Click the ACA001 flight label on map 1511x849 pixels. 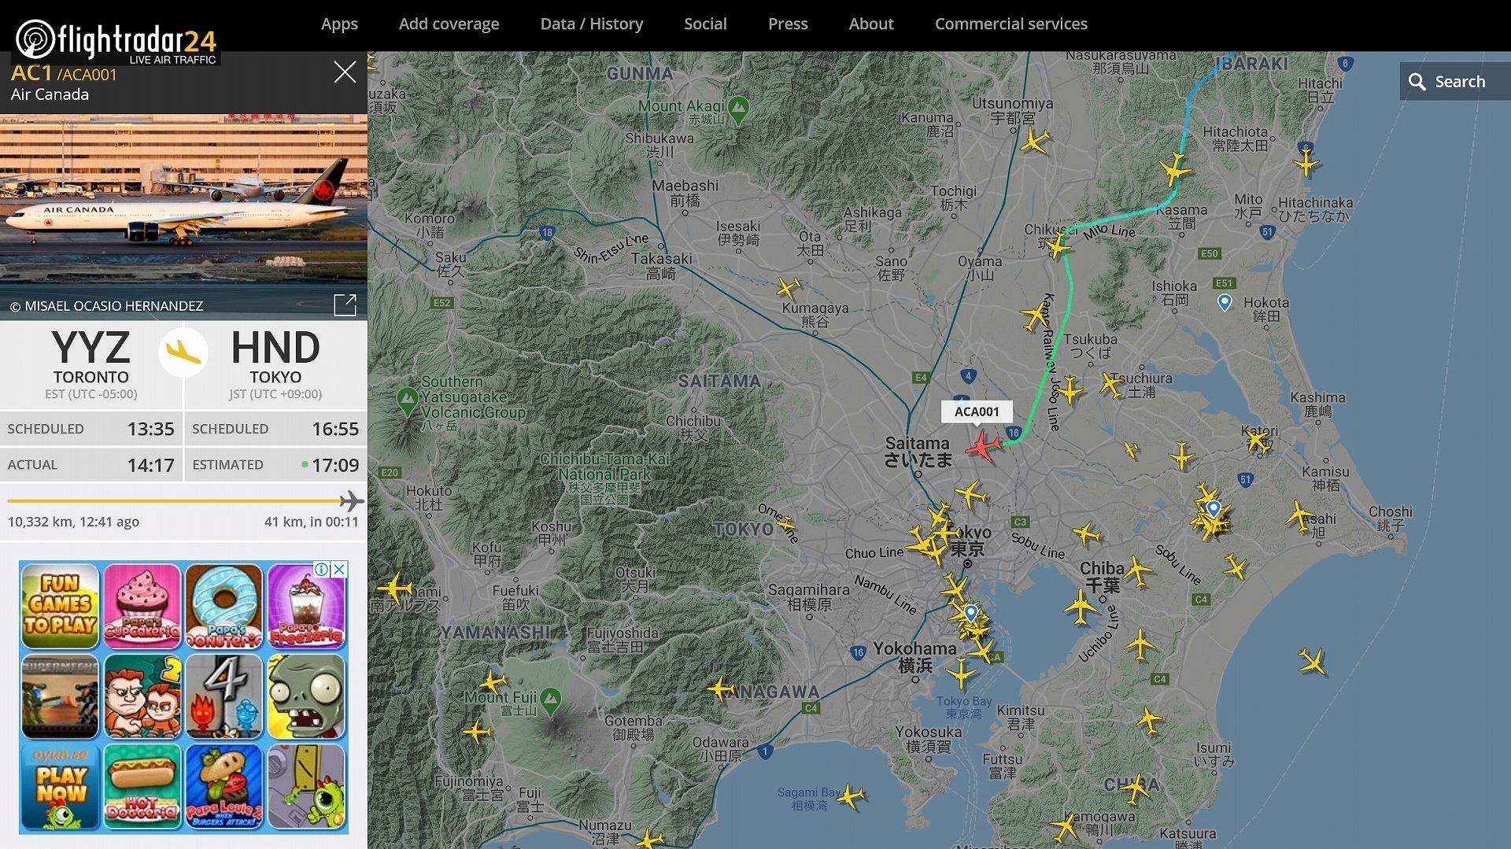[x=977, y=412]
